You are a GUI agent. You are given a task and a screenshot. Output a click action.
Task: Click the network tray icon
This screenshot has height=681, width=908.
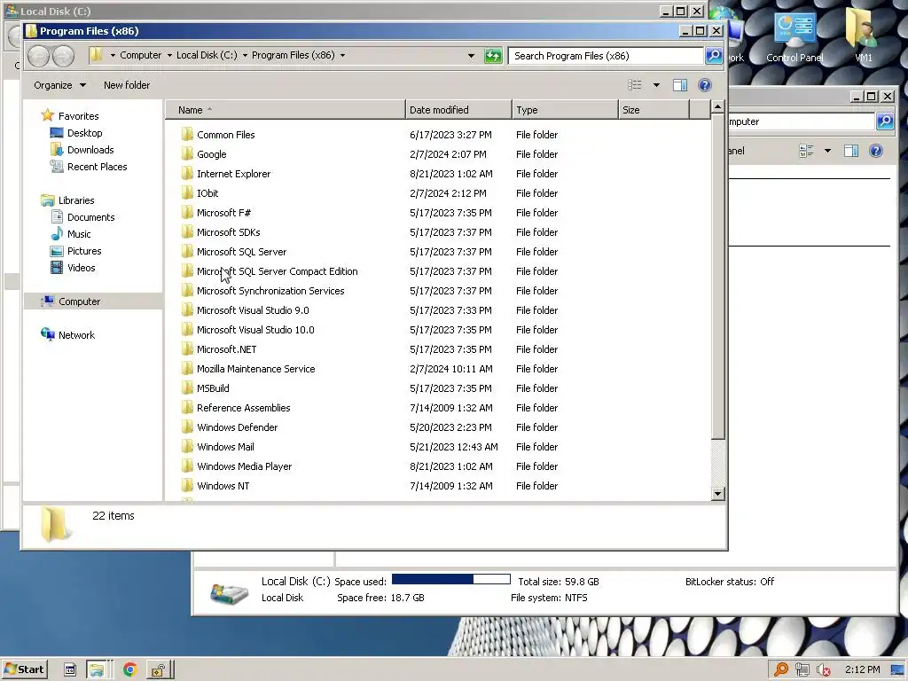click(802, 670)
